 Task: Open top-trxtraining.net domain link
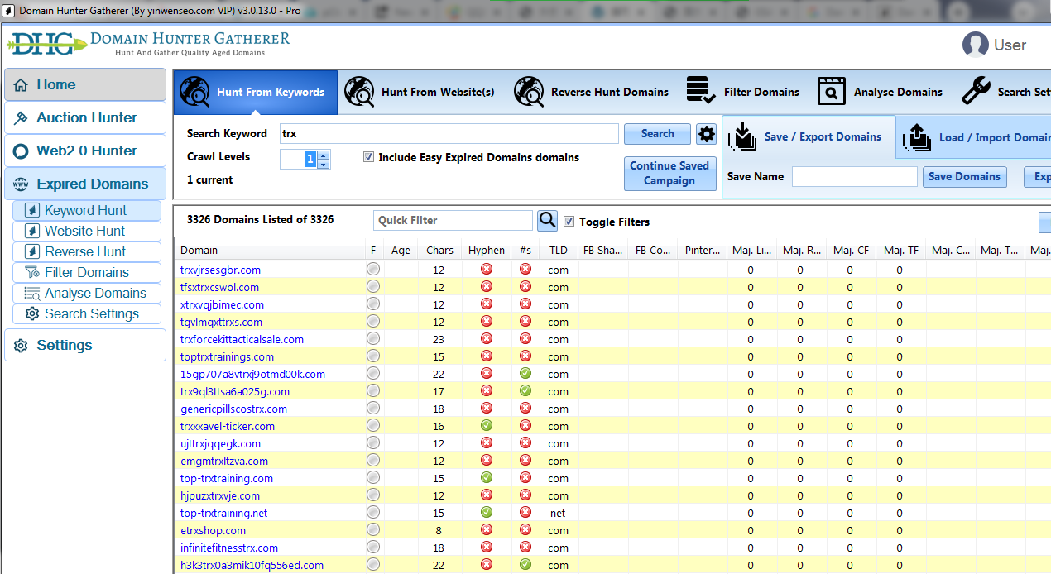223,513
